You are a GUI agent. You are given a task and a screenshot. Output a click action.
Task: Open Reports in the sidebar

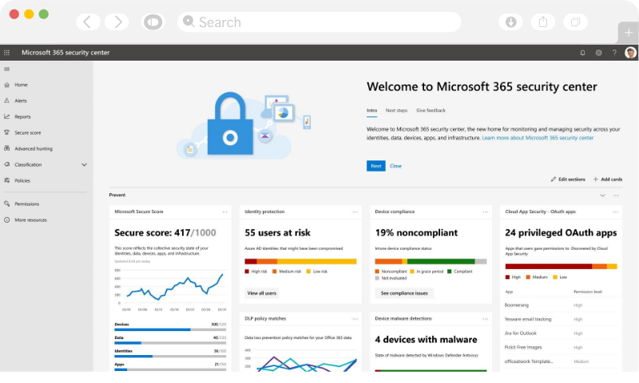(23, 116)
